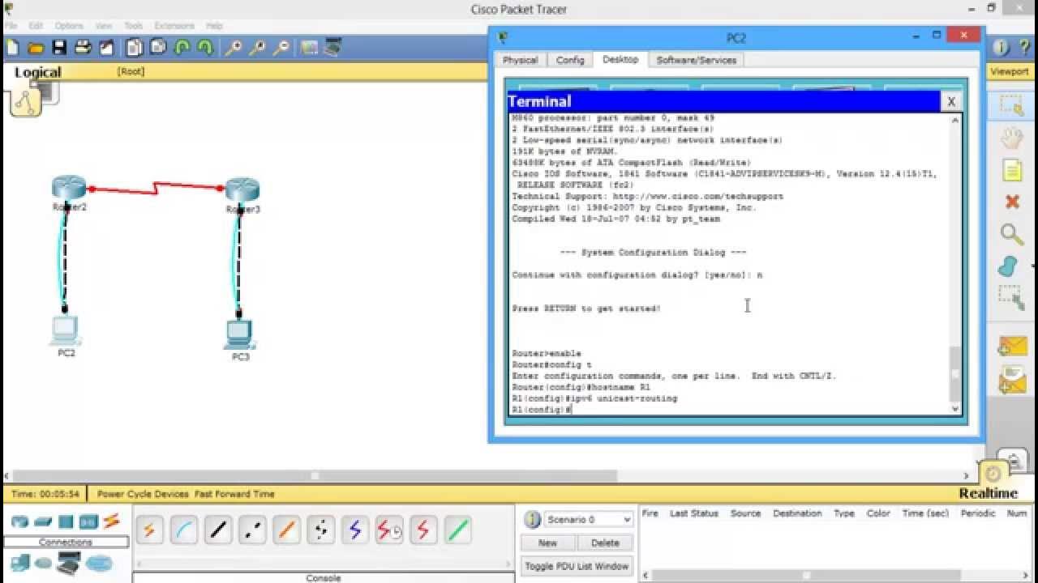Open the Software/Services tab in PC2

pos(696,60)
